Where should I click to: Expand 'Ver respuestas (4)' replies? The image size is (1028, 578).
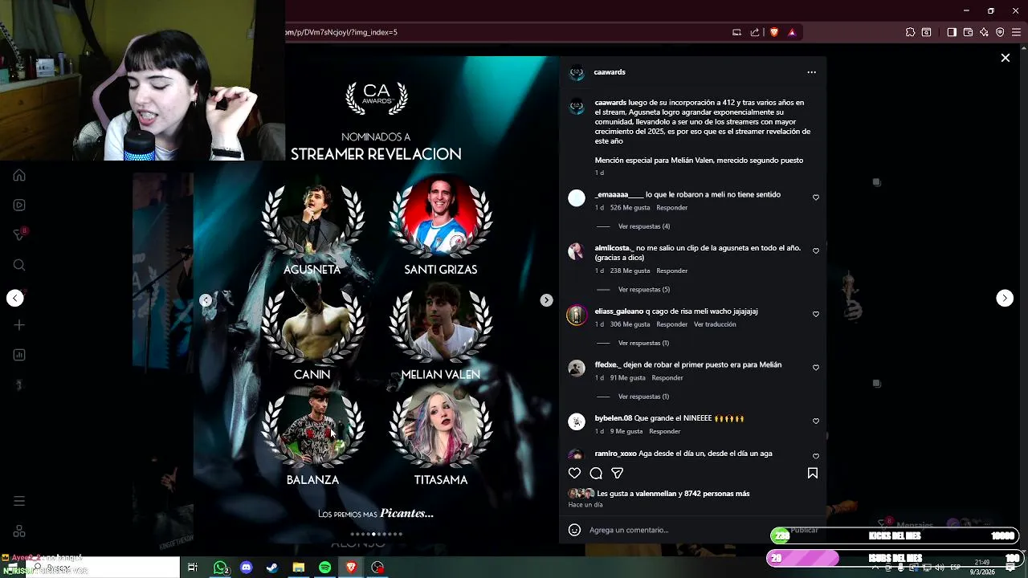(x=643, y=226)
